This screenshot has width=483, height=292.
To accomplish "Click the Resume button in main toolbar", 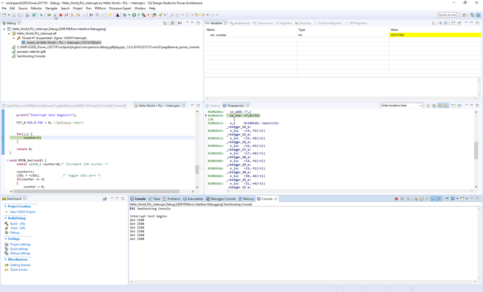I will tap(49, 15).
